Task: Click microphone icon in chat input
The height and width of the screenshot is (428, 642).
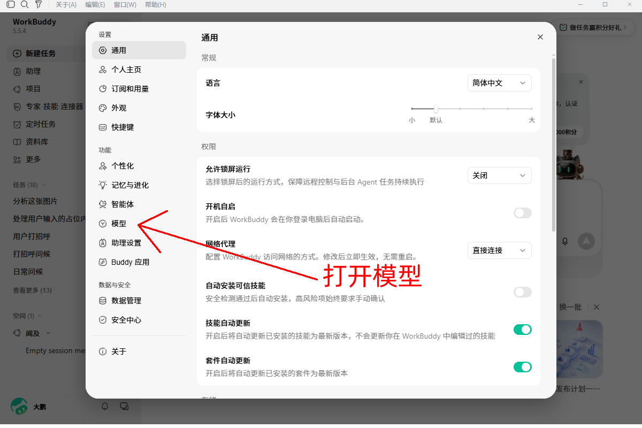Action: coord(564,241)
